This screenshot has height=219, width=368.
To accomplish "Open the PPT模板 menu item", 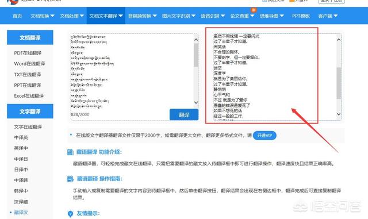I will point(301,16).
